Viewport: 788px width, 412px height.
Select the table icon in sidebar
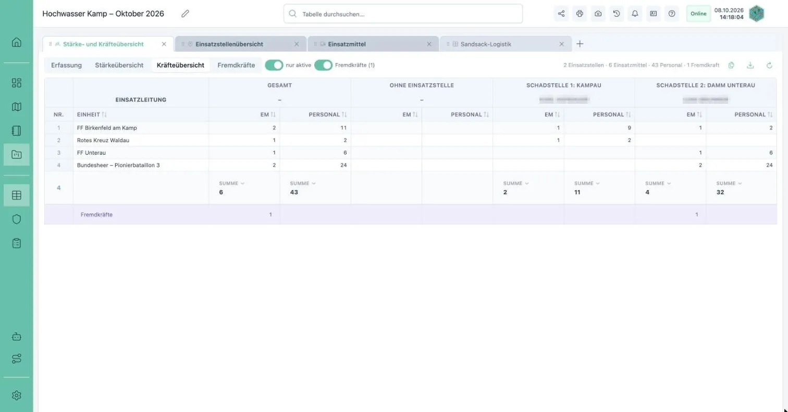17,195
